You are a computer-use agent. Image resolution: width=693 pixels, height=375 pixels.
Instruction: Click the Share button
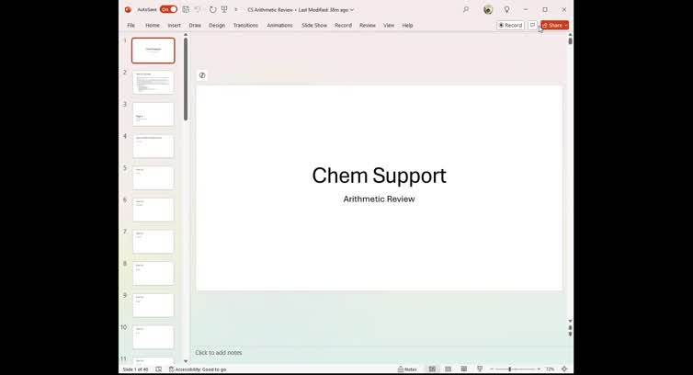pos(552,25)
